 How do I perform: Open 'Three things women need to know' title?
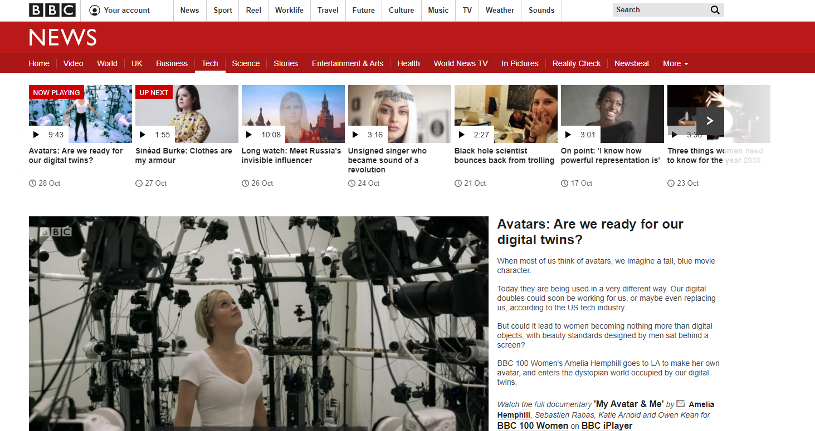coord(715,156)
